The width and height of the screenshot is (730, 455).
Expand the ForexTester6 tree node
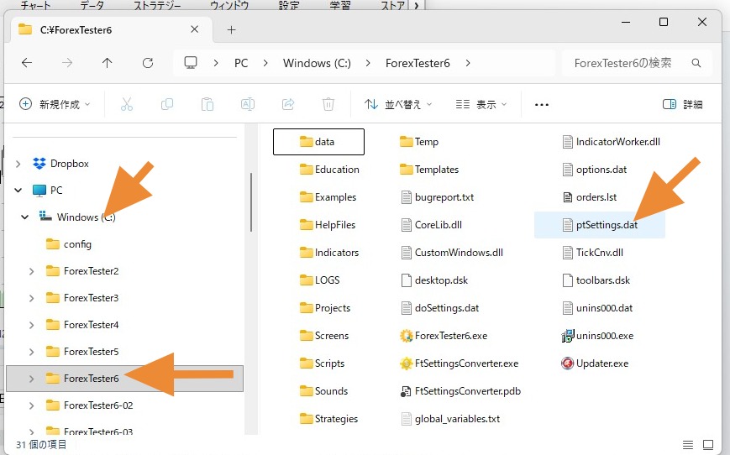(x=31, y=379)
